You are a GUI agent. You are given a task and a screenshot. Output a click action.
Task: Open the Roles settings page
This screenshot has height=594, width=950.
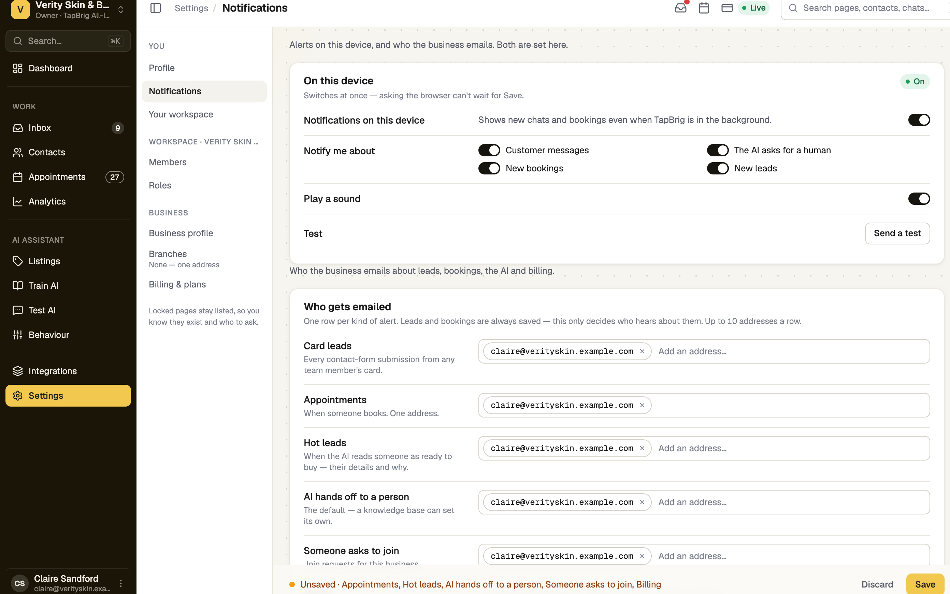[x=204, y=185]
